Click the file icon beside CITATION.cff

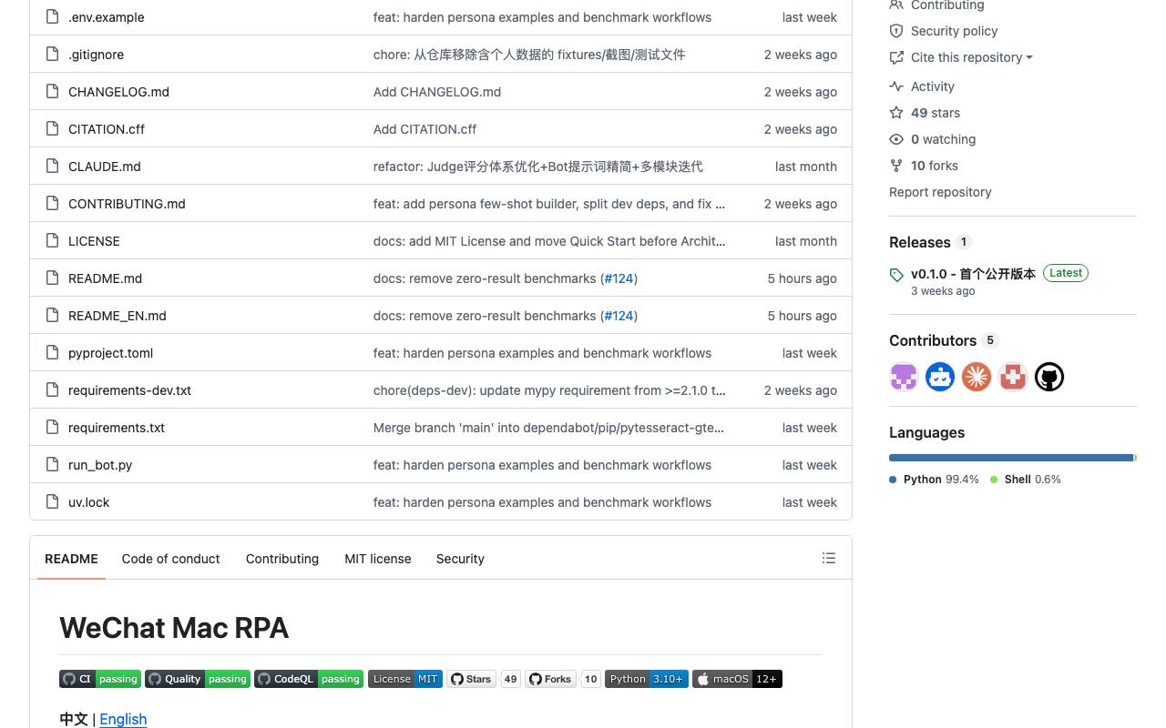[53, 129]
